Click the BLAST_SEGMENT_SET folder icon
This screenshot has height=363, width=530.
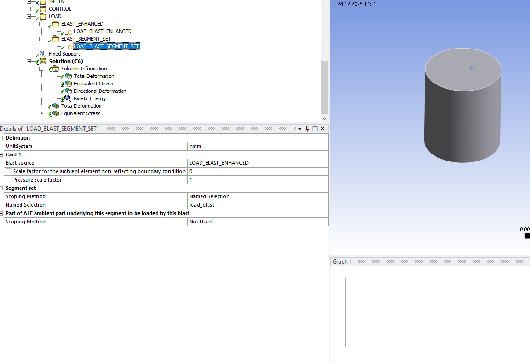(x=55, y=39)
